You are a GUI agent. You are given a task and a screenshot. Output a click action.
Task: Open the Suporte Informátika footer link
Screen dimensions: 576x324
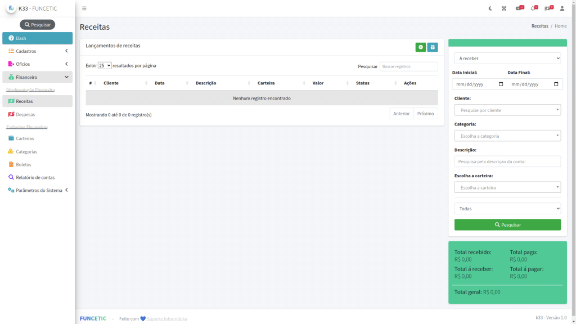166,319
